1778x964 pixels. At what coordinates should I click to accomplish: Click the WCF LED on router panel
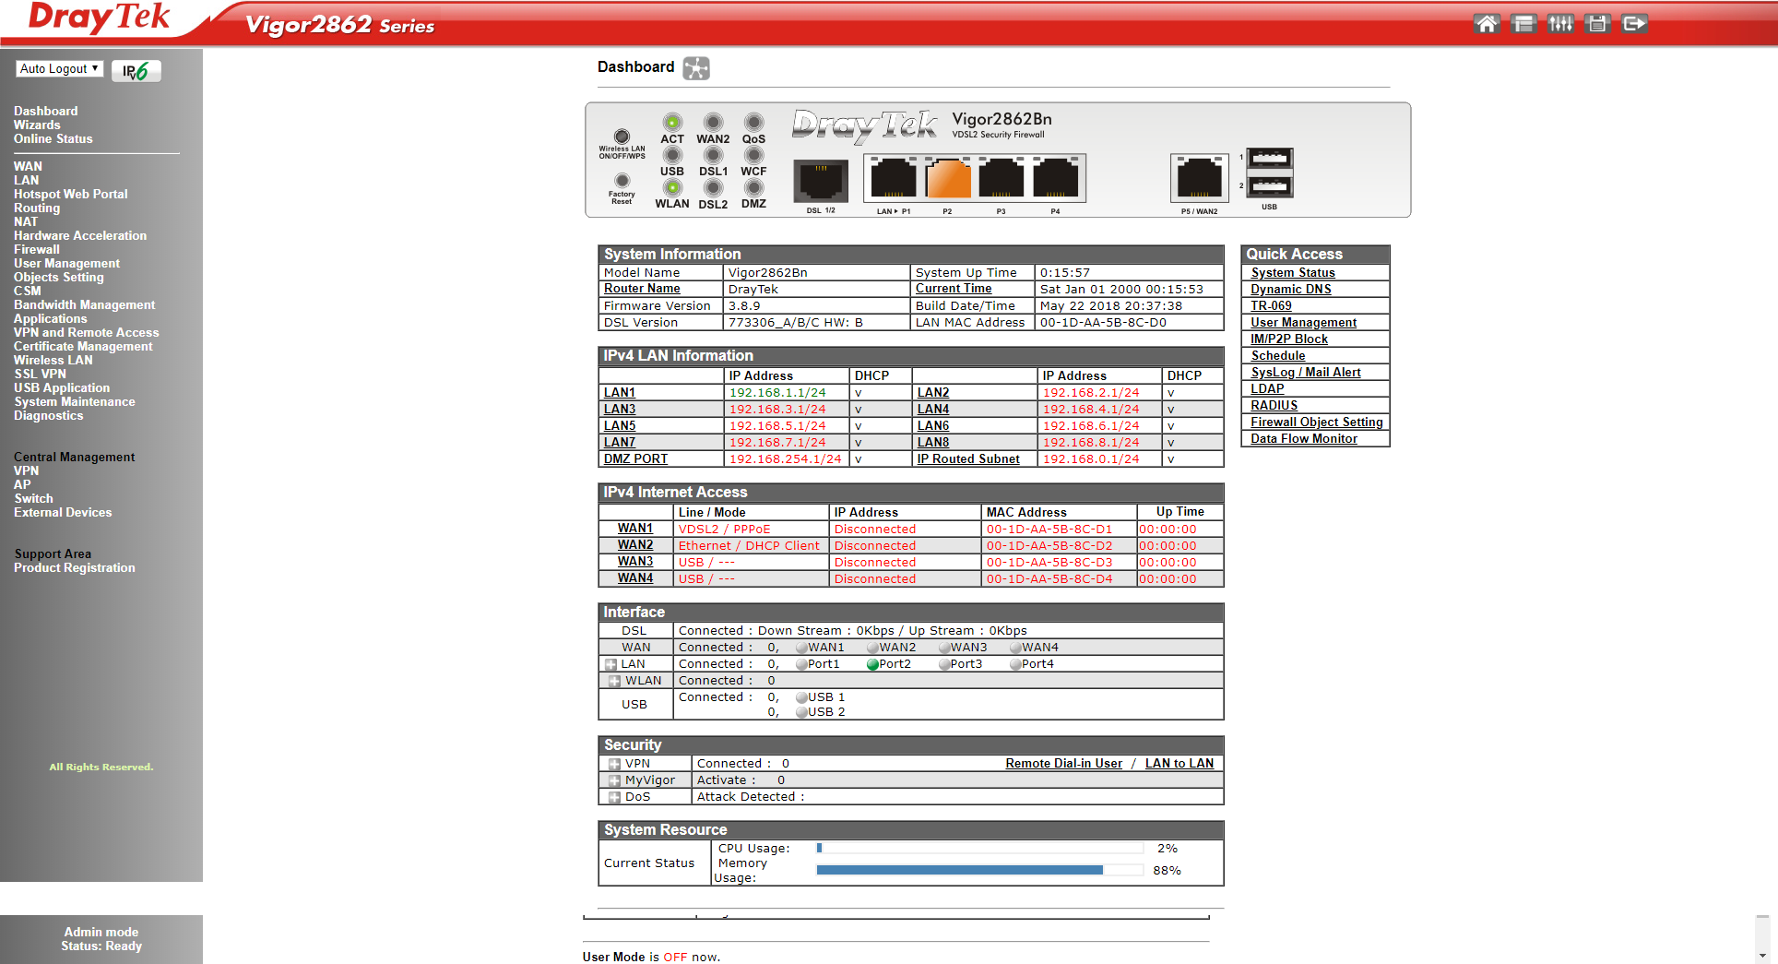(x=754, y=155)
